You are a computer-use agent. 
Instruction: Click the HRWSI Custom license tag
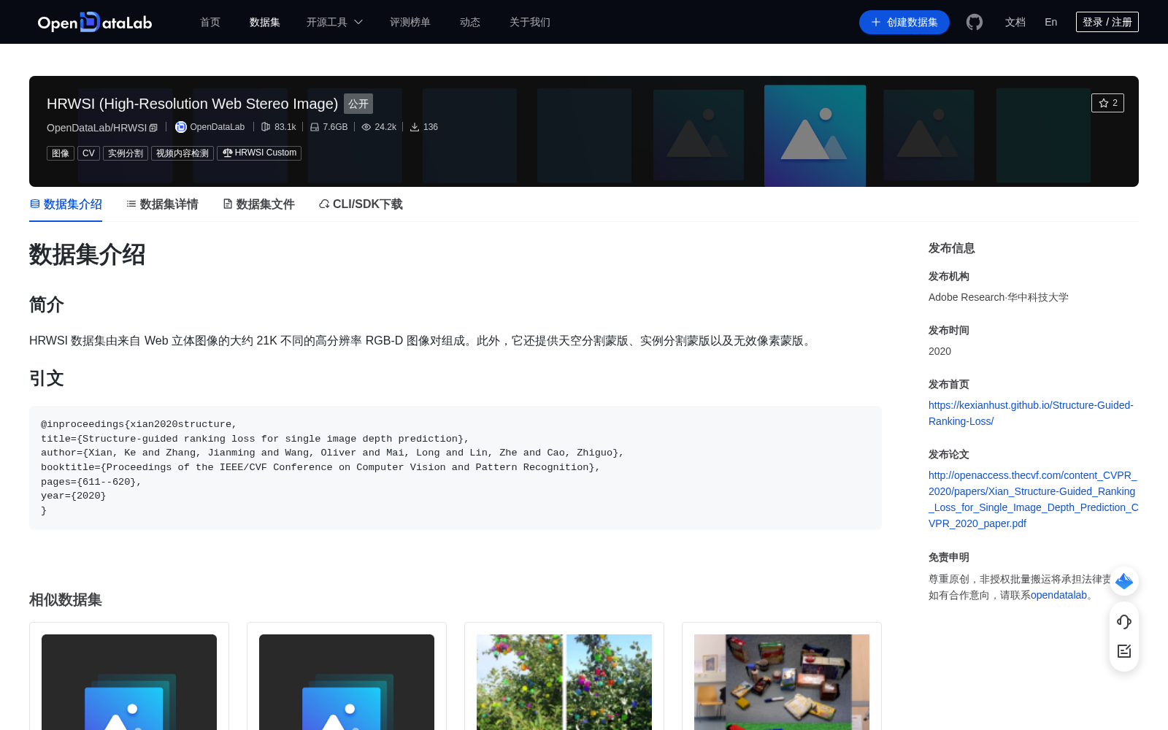pos(259,153)
